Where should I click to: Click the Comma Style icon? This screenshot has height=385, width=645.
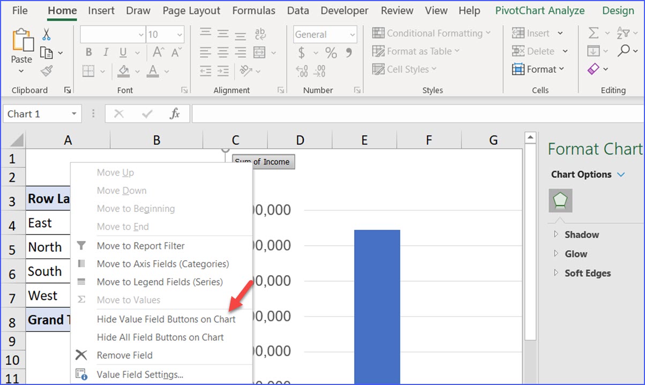coord(348,53)
